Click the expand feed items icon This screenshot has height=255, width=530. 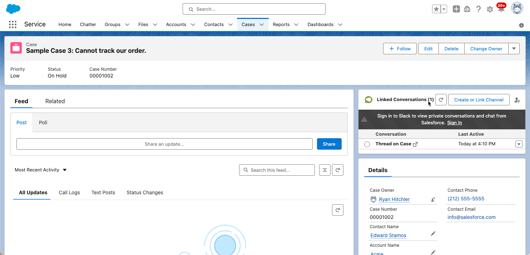tap(325, 170)
